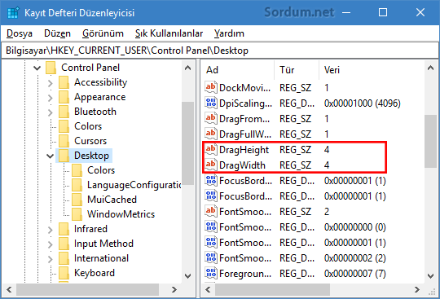The height and width of the screenshot is (299, 440).
Task: Click the DragFullW... string value icon
Action: pos(211,134)
